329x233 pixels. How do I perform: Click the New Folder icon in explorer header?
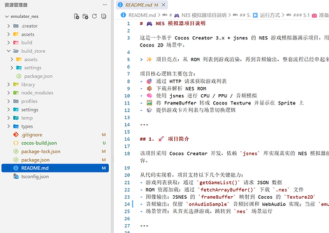[x=85, y=17]
